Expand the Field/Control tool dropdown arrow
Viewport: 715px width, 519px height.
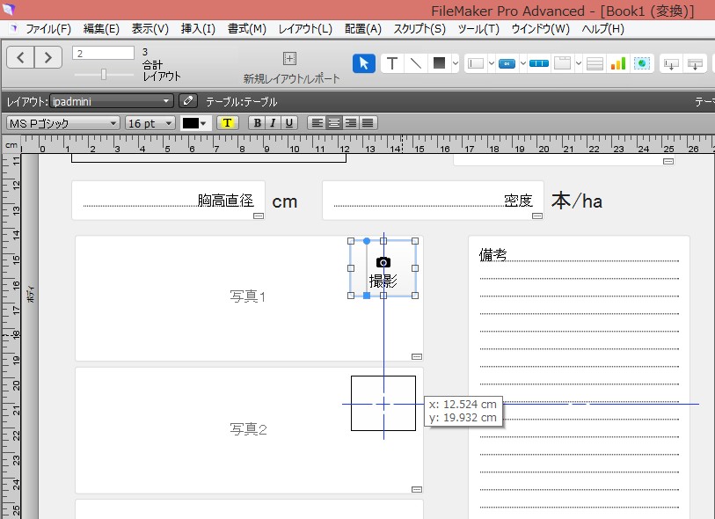tap(491, 63)
